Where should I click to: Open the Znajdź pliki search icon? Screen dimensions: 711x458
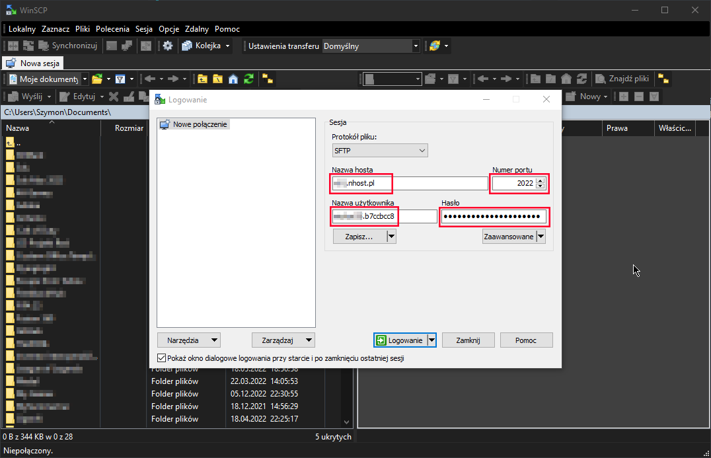click(622, 79)
